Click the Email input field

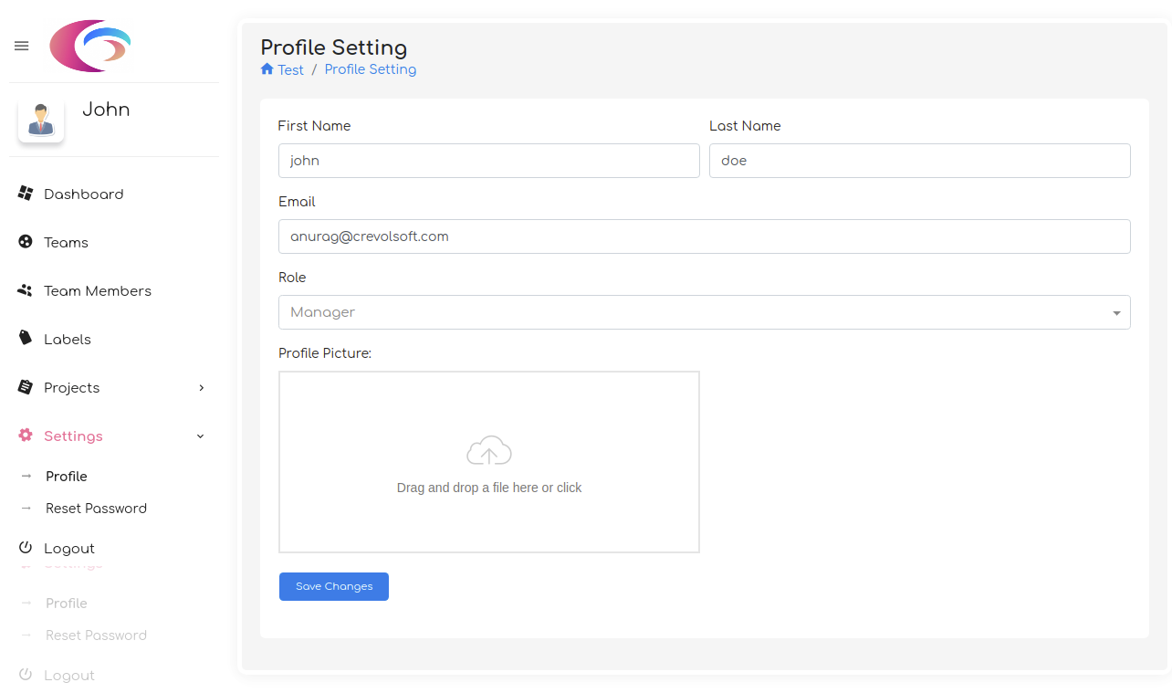pyautogui.click(x=704, y=236)
